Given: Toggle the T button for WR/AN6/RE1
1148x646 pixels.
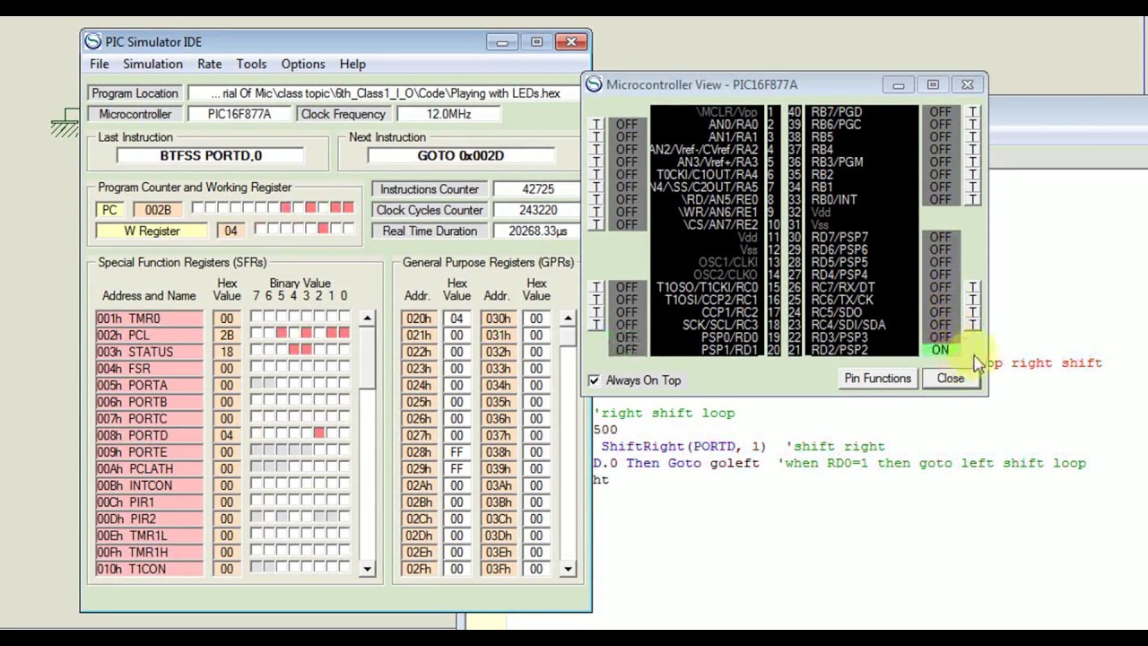Looking at the screenshot, I should [x=596, y=213].
